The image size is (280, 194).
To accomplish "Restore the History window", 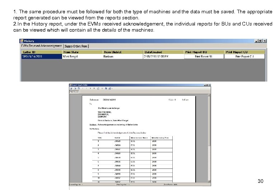I will point(260,41).
